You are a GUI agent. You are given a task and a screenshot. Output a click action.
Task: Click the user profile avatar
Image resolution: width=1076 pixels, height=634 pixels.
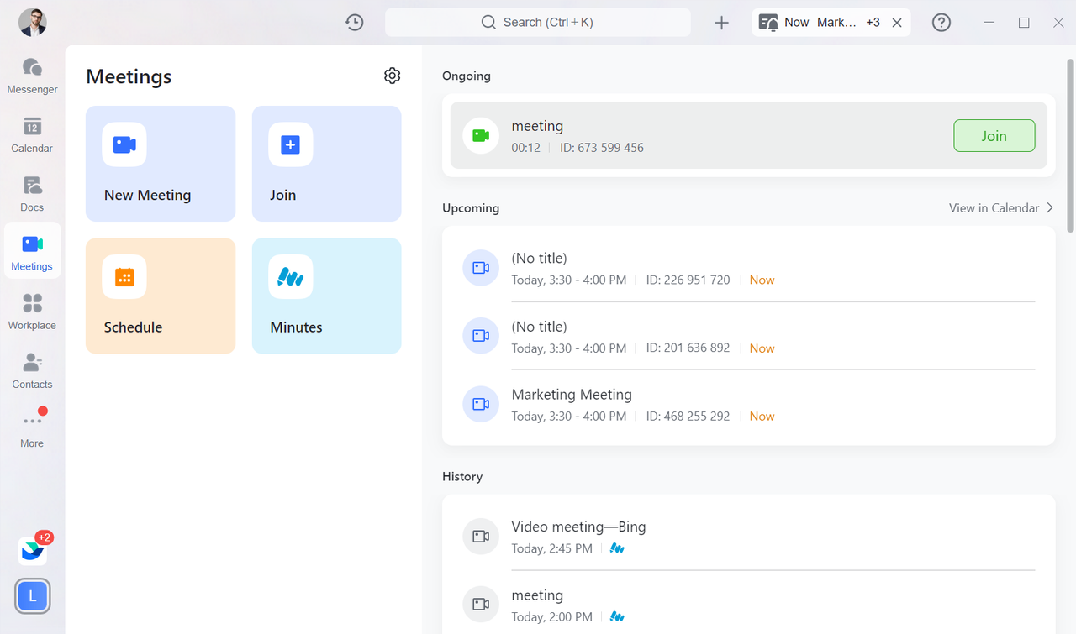33,23
